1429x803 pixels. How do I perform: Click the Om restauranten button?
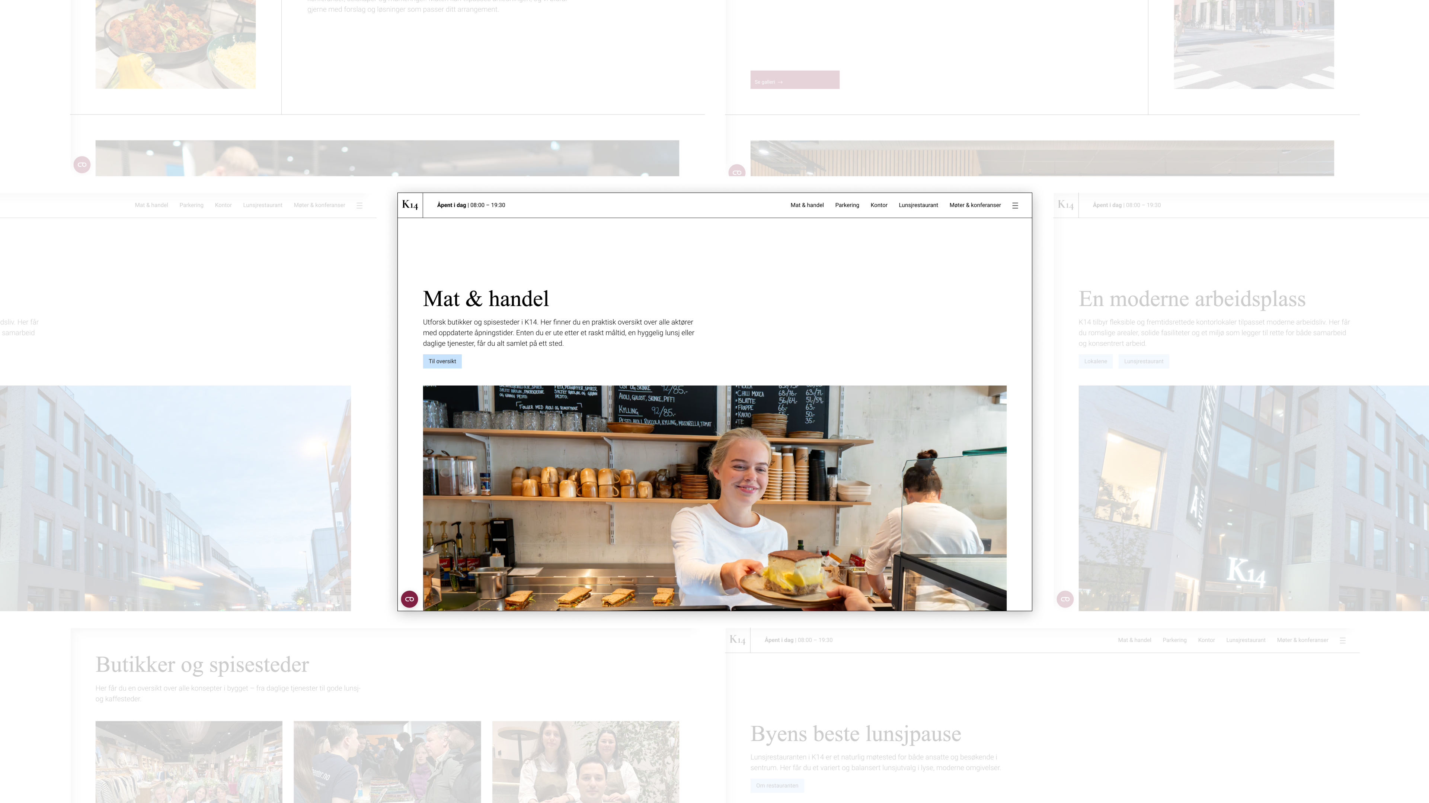777,785
